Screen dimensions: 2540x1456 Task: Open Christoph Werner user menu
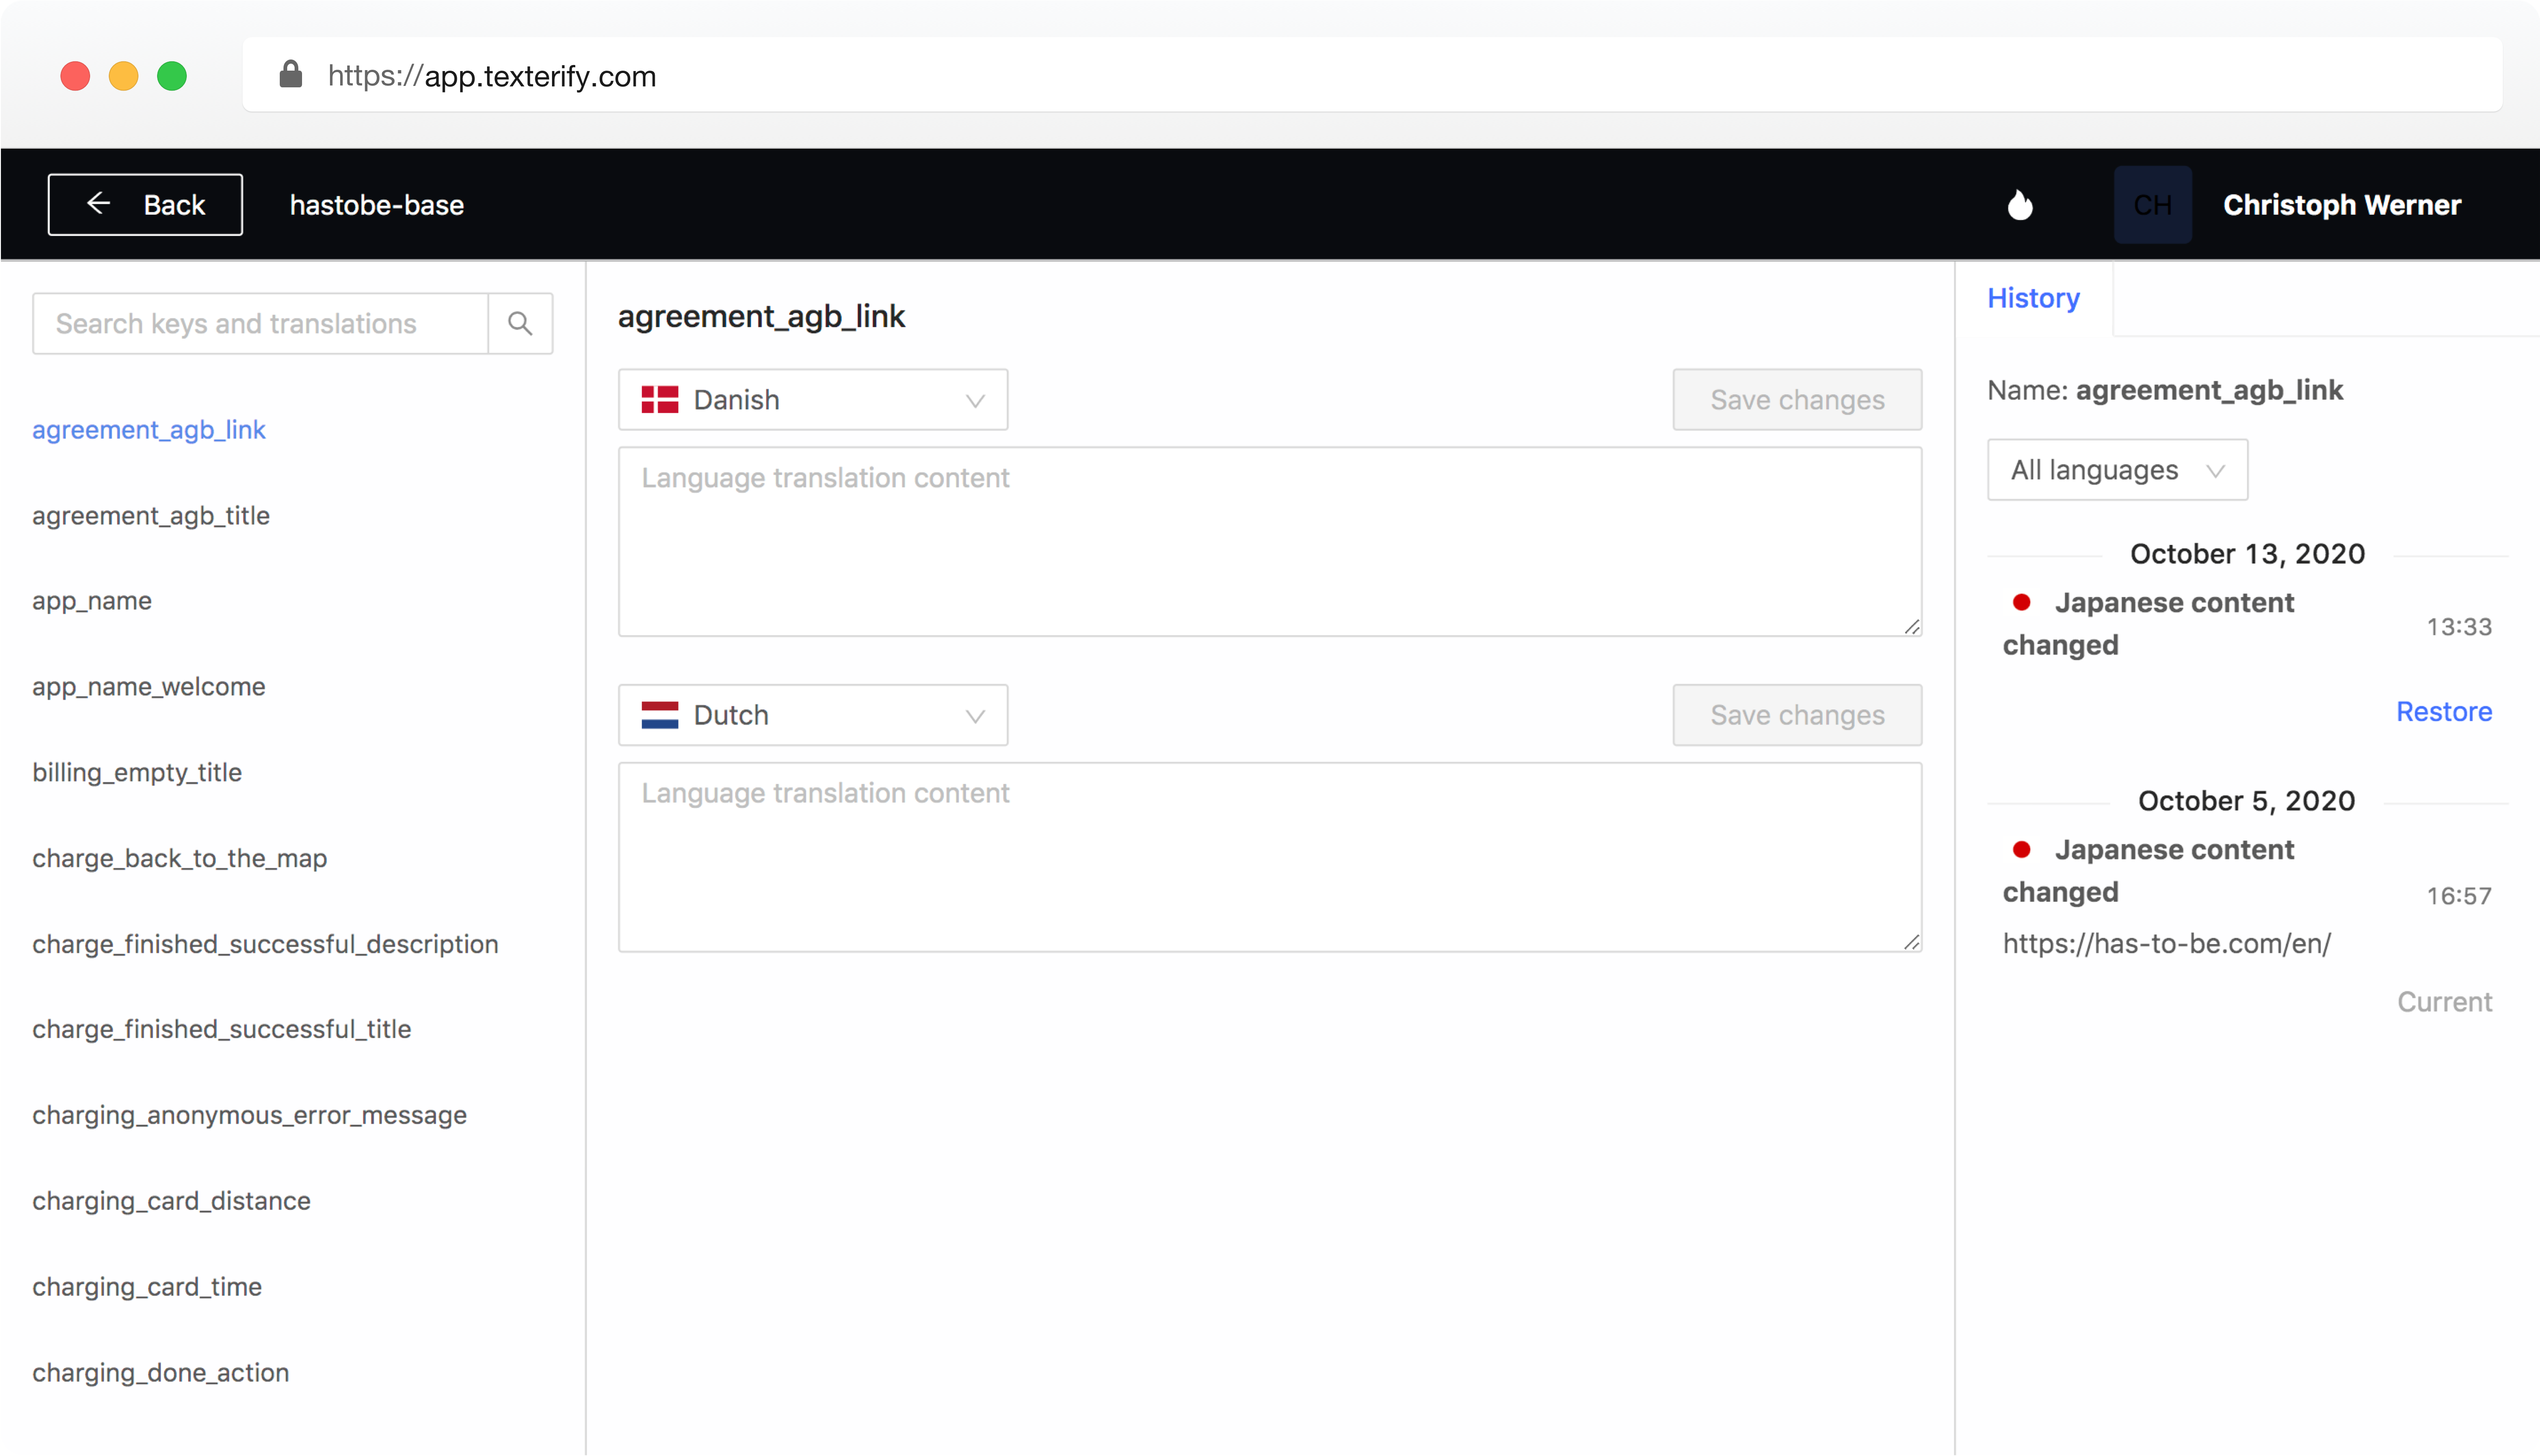tap(2341, 205)
